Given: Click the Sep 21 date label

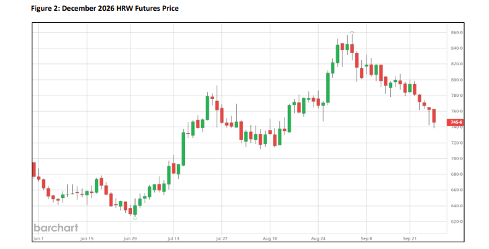Looking at the screenshot, I should coord(410,239).
